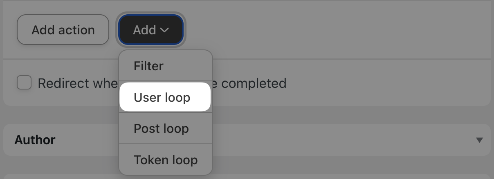Enable the Redirect when completed checkbox
Viewport: 494px width, 179px height.
(x=24, y=83)
